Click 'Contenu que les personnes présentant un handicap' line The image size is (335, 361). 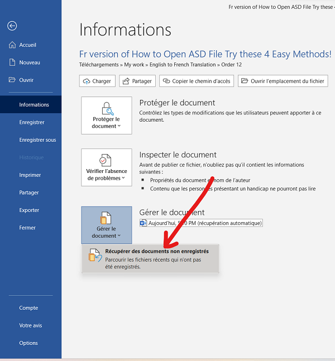(x=233, y=189)
